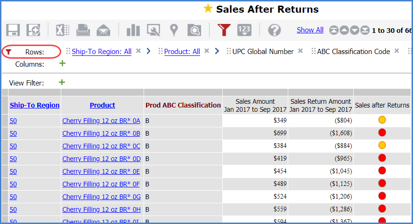This screenshot has height=224, width=413.
Task: Email the report using envelope icon
Action: point(103,30)
